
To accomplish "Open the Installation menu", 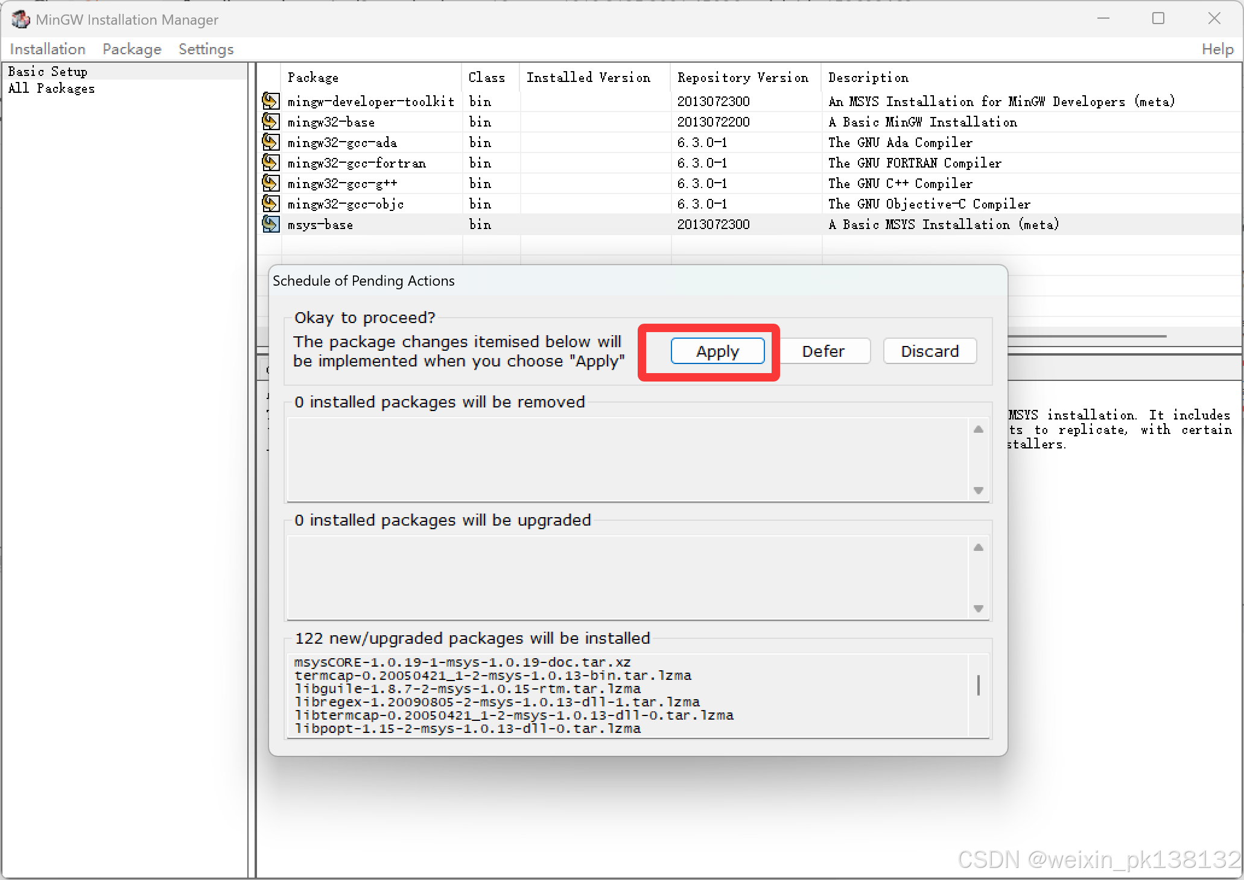I will (48, 49).
